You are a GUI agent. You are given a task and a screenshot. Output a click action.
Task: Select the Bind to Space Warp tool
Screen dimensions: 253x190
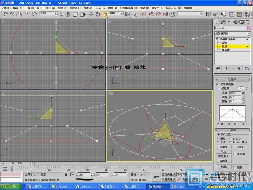pos(35,14)
